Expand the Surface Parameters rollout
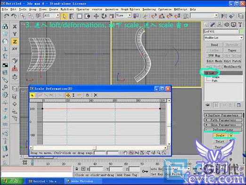 223,115
